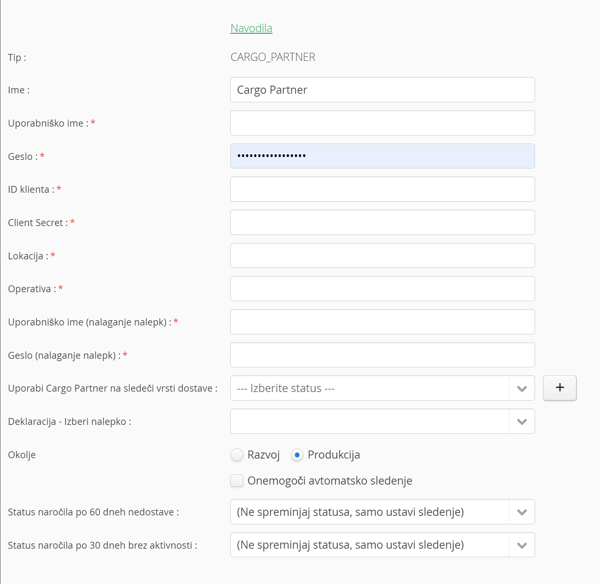Click the Uporabi Cargo Partner na sledeči vrsti dostave label
This screenshot has width=600, height=584.
tap(113, 388)
